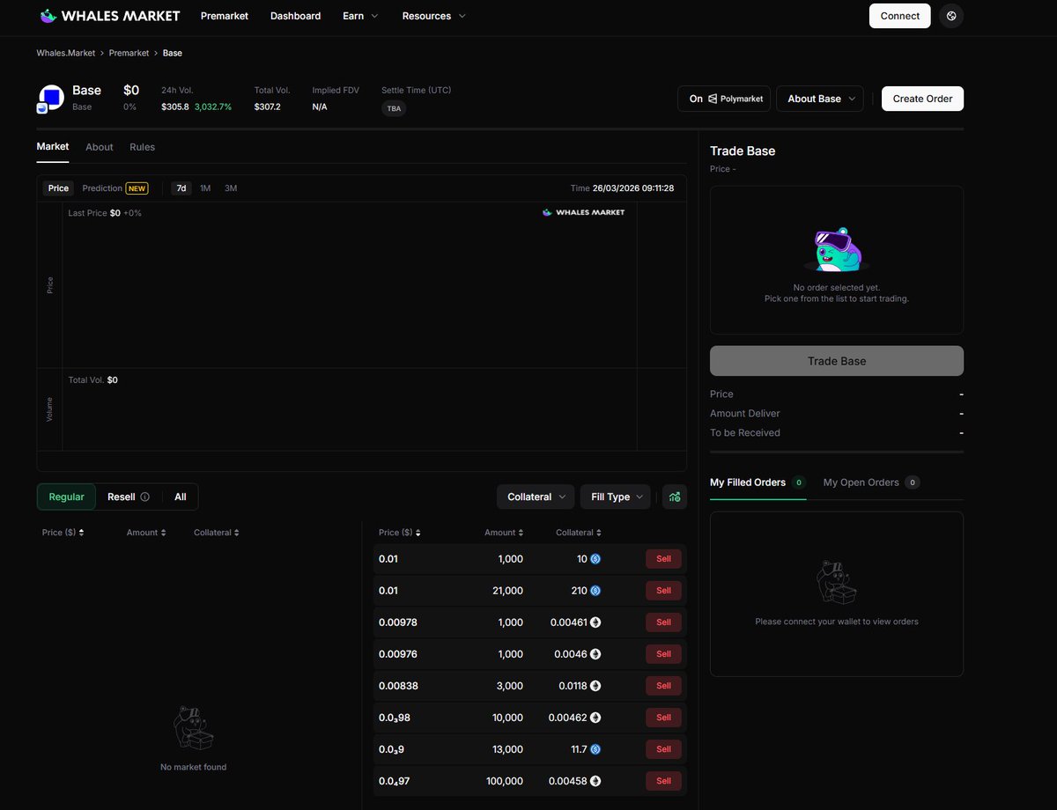Click Sell on the 0.00978 price row
Viewport: 1057px width, 810px height.
point(663,622)
